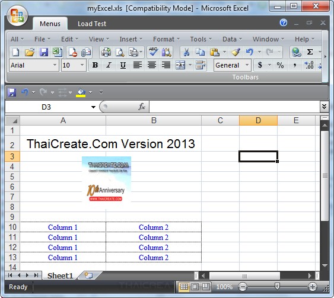The width and height of the screenshot is (334, 298).
Task: Click the Print icon
Action: (x=106, y=52)
